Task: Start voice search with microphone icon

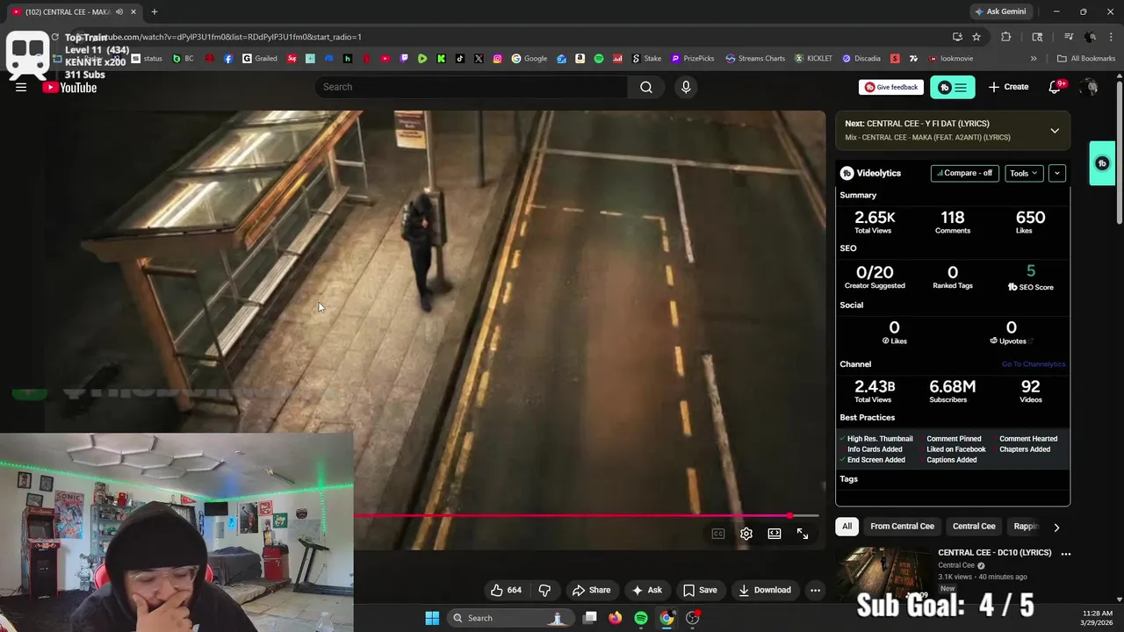Action: pos(686,87)
